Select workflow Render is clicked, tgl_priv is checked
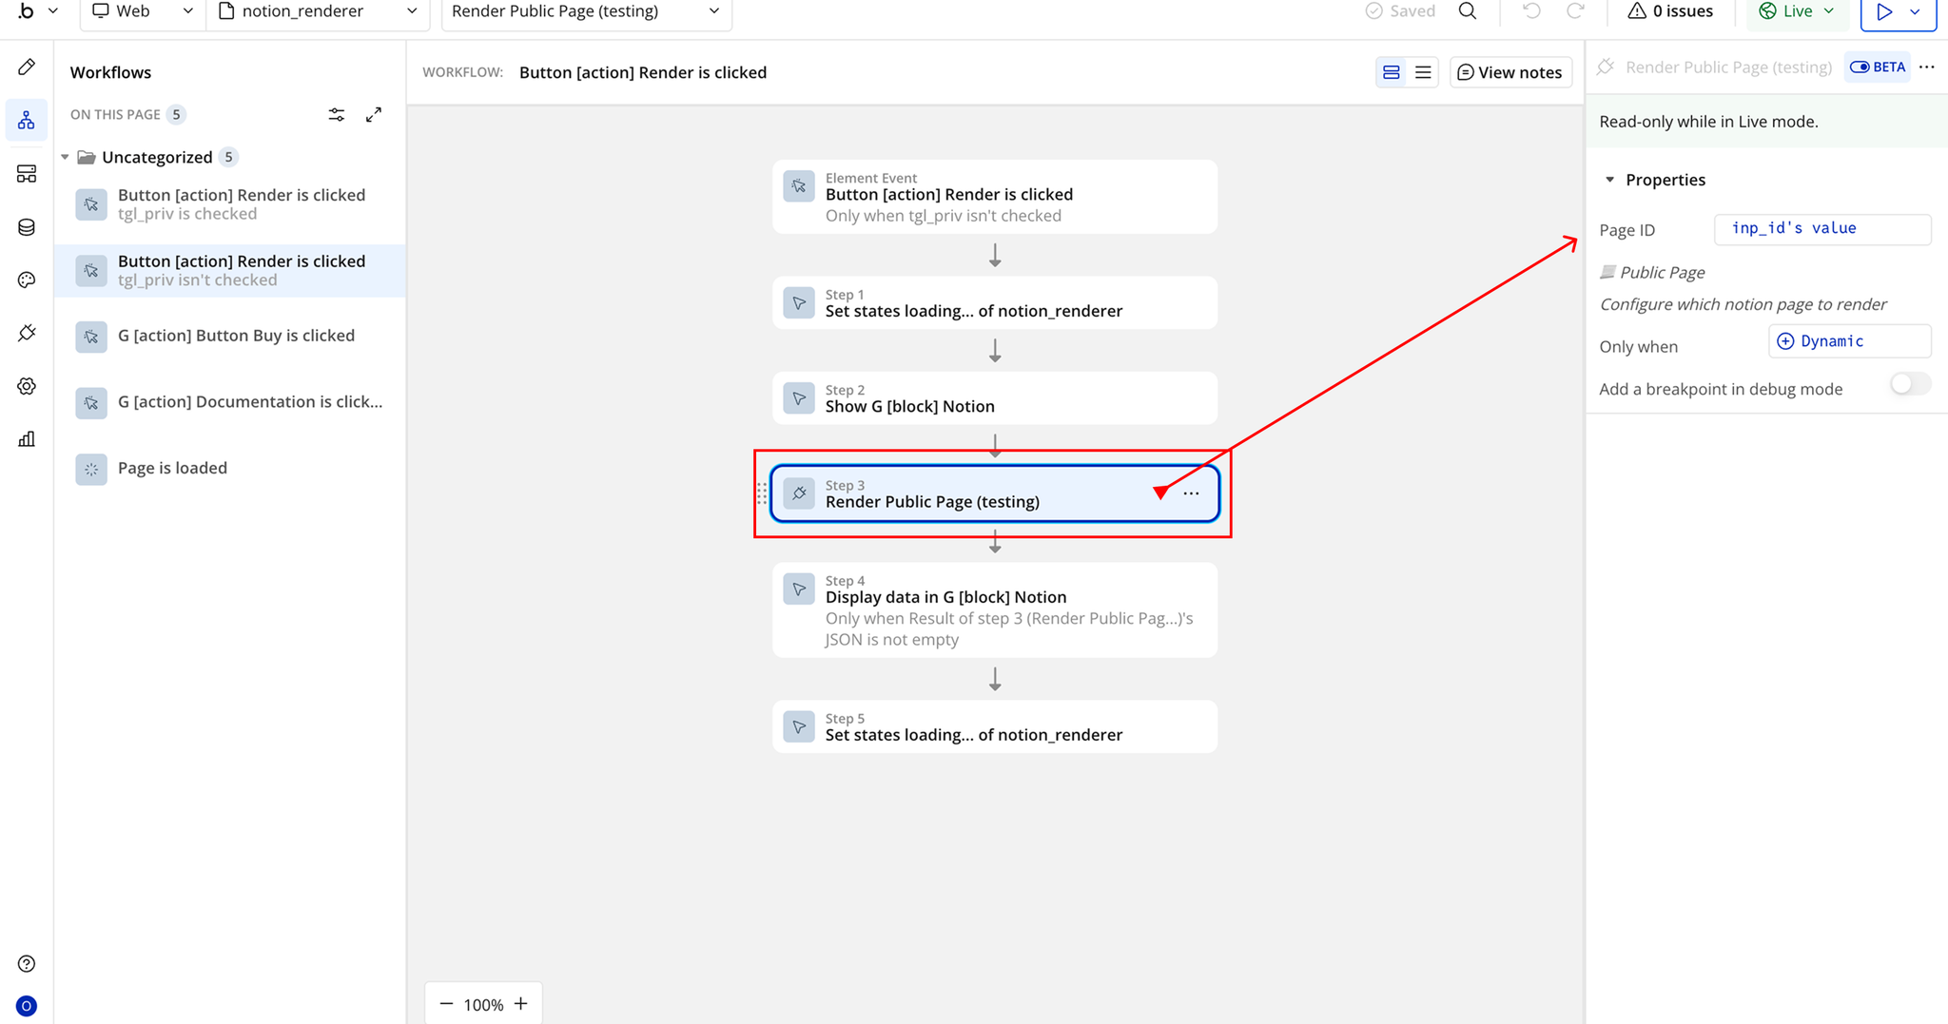Viewport: 1948px width, 1024px height. click(x=230, y=204)
